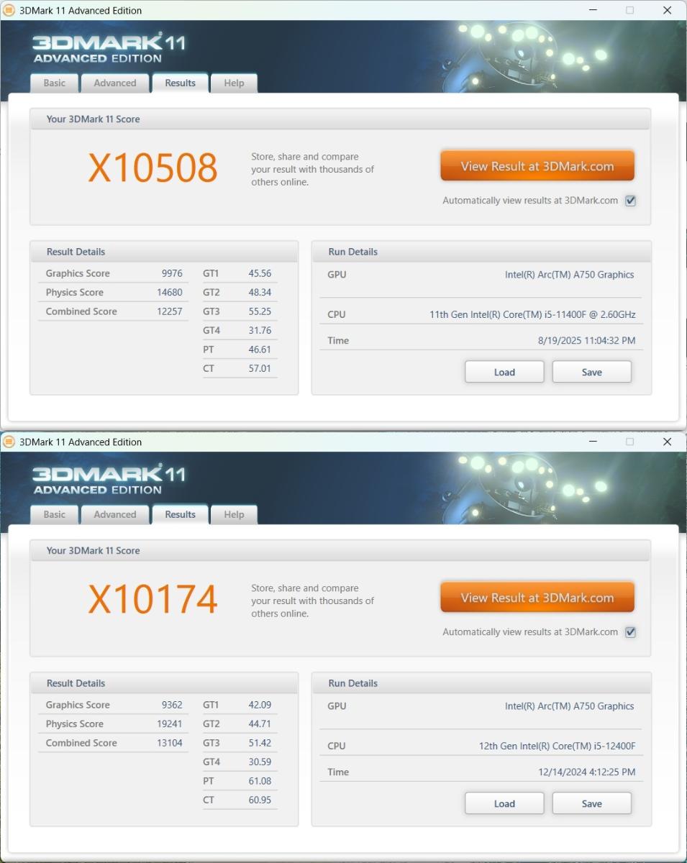Click the GT2 value 44.71
687x863 pixels.
(x=260, y=723)
